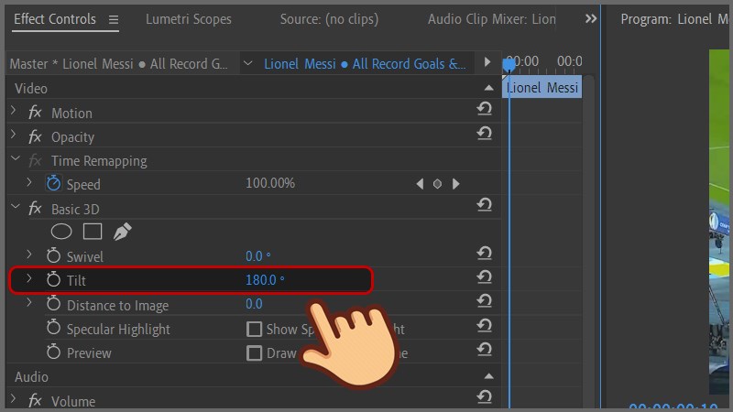Click the Distance to Image value 0.0
The width and height of the screenshot is (733, 412).
point(254,304)
